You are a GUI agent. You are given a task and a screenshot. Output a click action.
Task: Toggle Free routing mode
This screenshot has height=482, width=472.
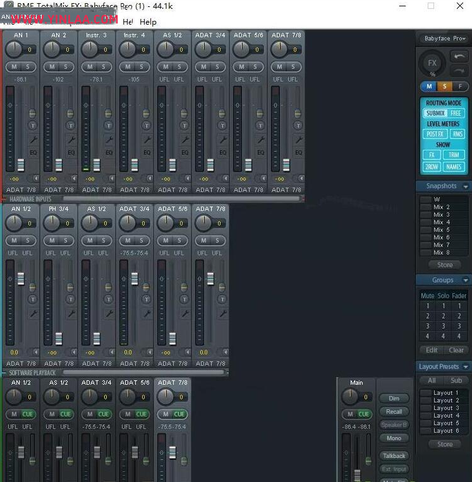(x=456, y=113)
